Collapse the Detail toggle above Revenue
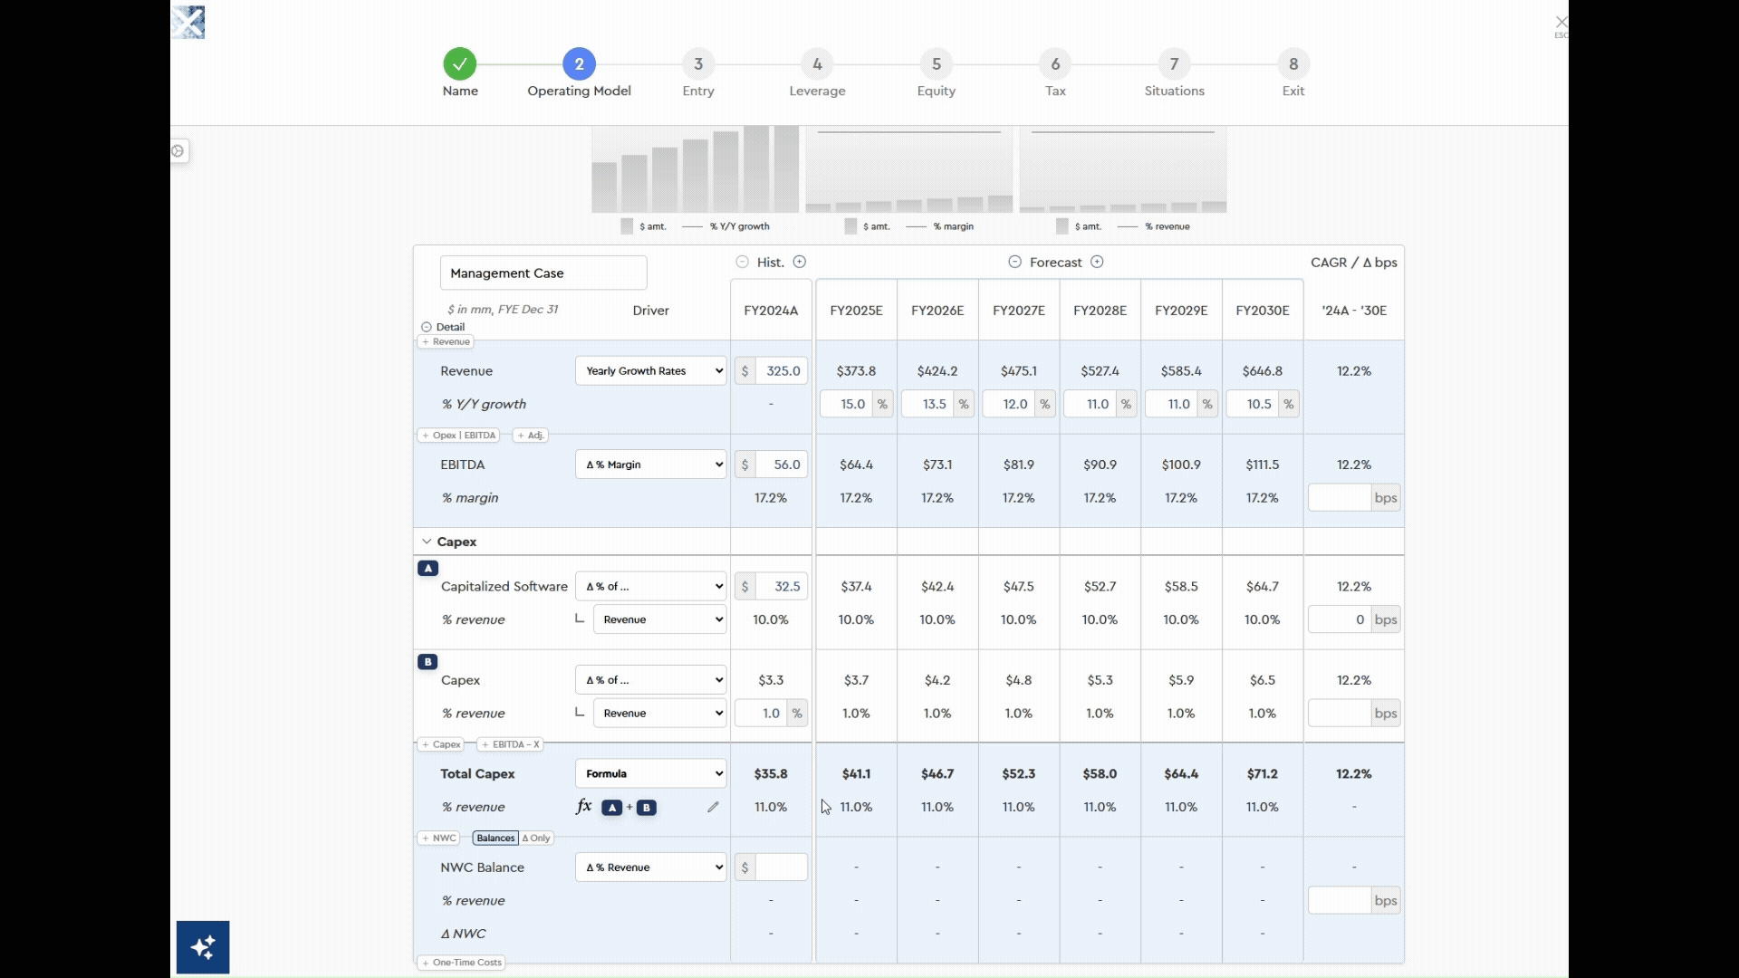 pos(427,327)
